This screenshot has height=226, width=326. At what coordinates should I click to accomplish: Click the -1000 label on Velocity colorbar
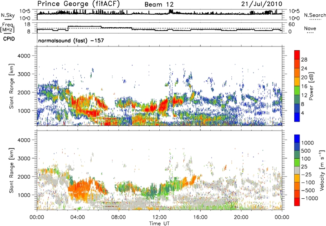point(310,198)
